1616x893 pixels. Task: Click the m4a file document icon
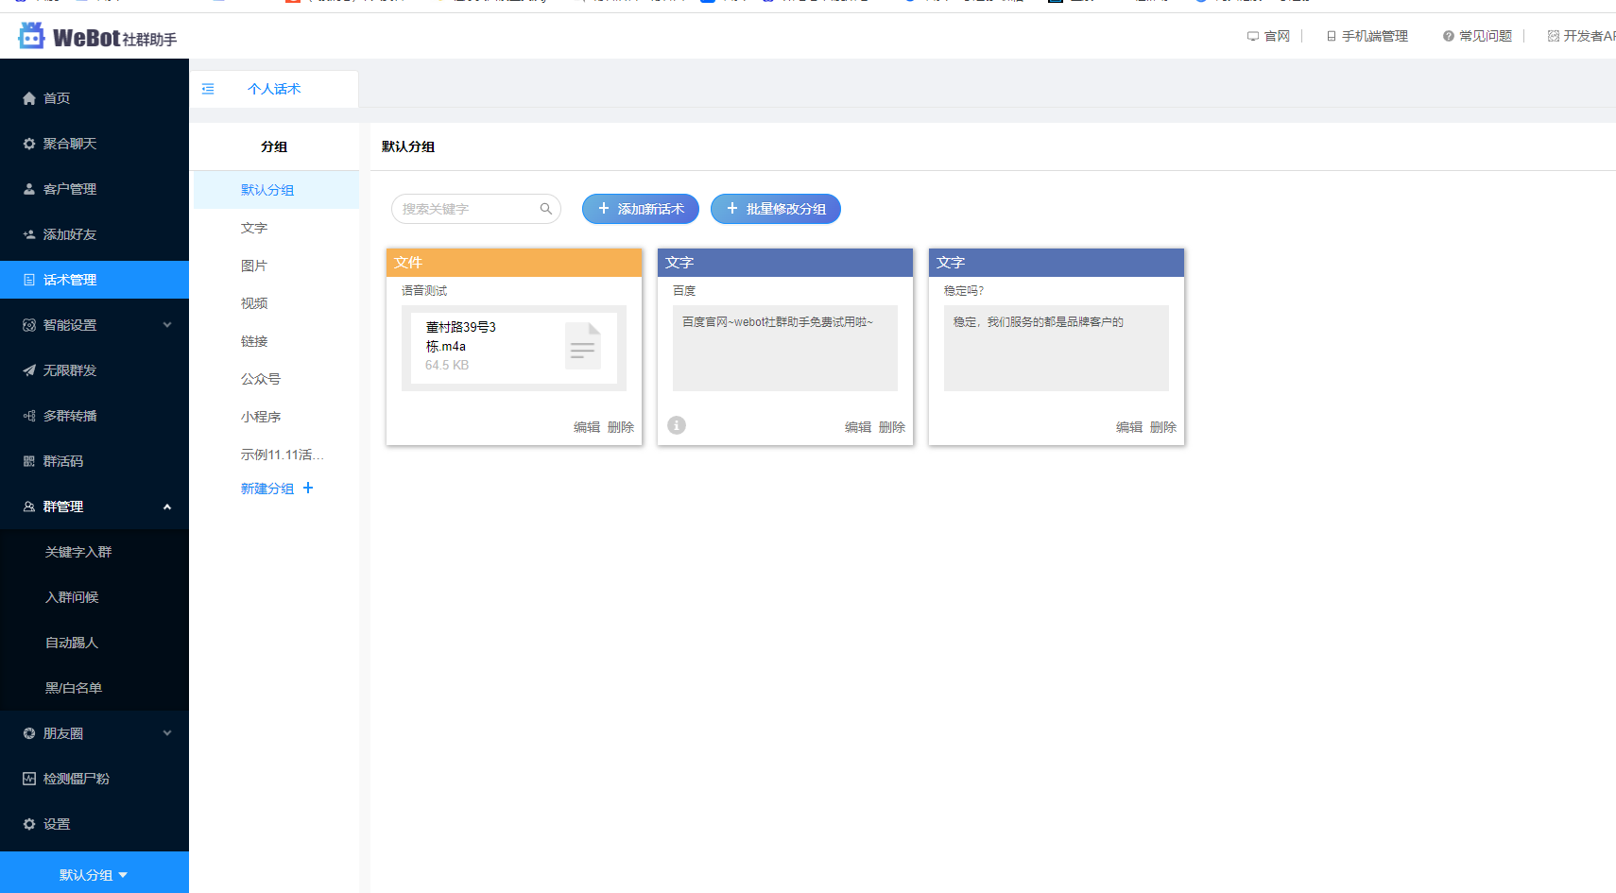pyautogui.click(x=582, y=346)
